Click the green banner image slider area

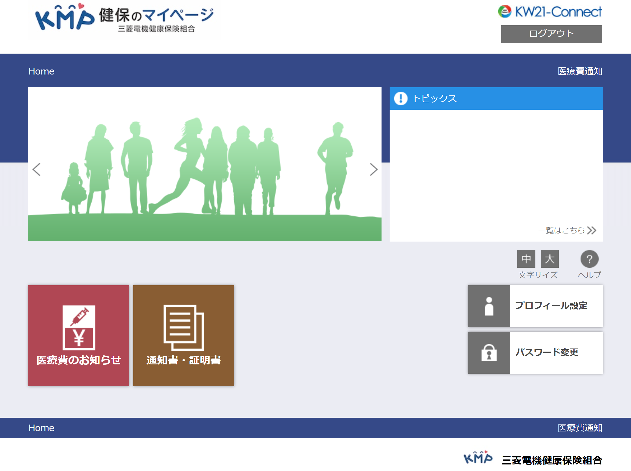205,164
